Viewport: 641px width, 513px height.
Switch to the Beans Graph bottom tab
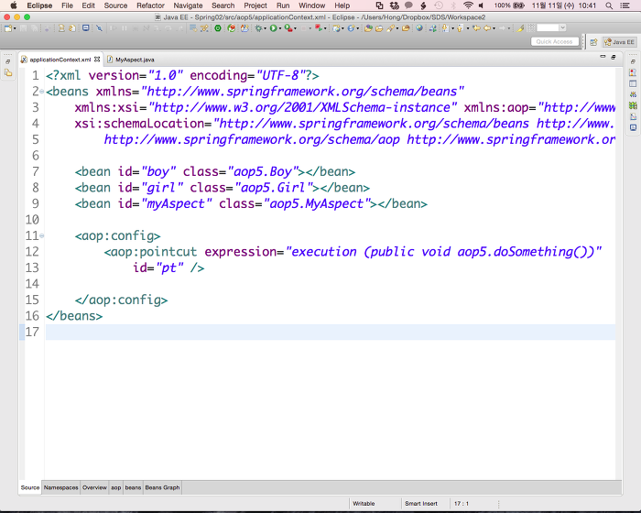(162, 487)
